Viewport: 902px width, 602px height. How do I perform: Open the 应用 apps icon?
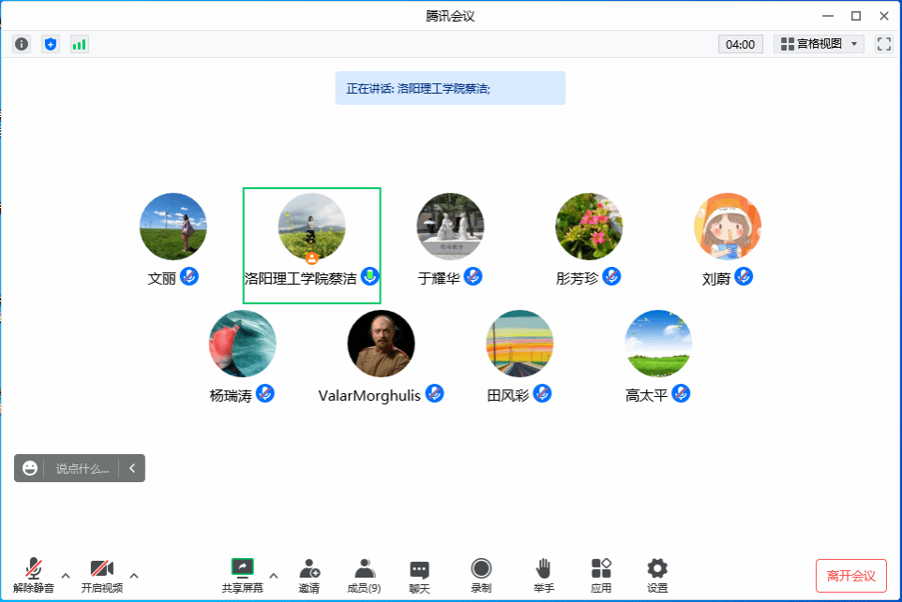[x=601, y=575]
